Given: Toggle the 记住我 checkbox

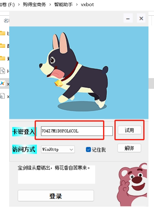Looking at the screenshot, I should coord(88,149).
